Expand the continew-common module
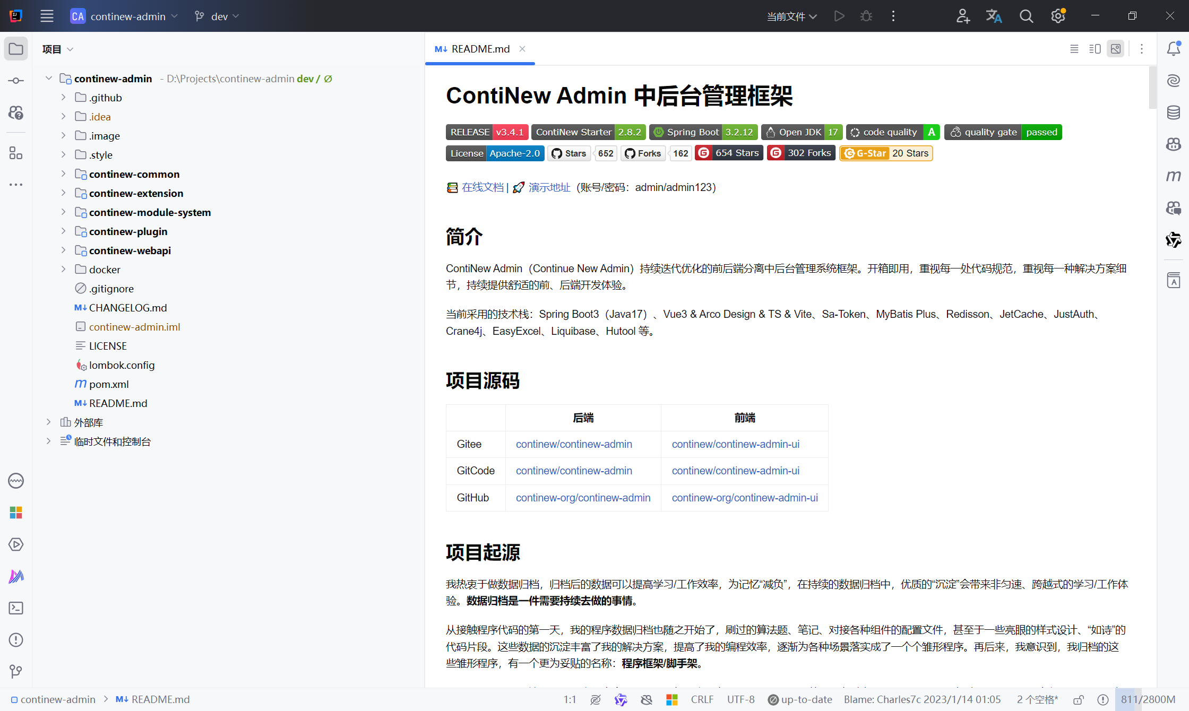This screenshot has height=711, width=1189. pos(63,174)
